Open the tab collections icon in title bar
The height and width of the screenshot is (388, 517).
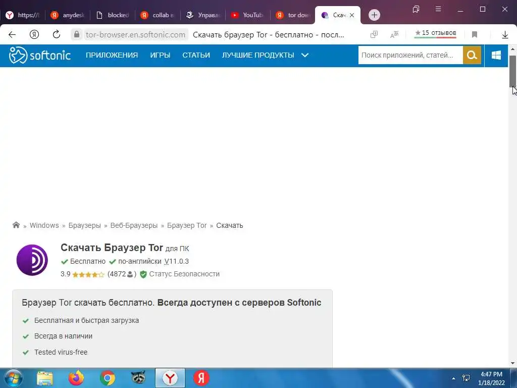click(x=416, y=9)
